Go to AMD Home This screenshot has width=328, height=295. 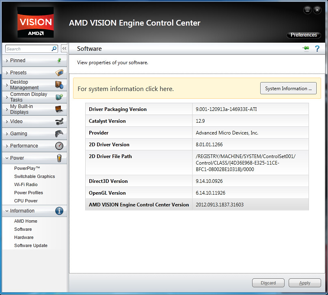pyautogui.click(x=26, y=221)
